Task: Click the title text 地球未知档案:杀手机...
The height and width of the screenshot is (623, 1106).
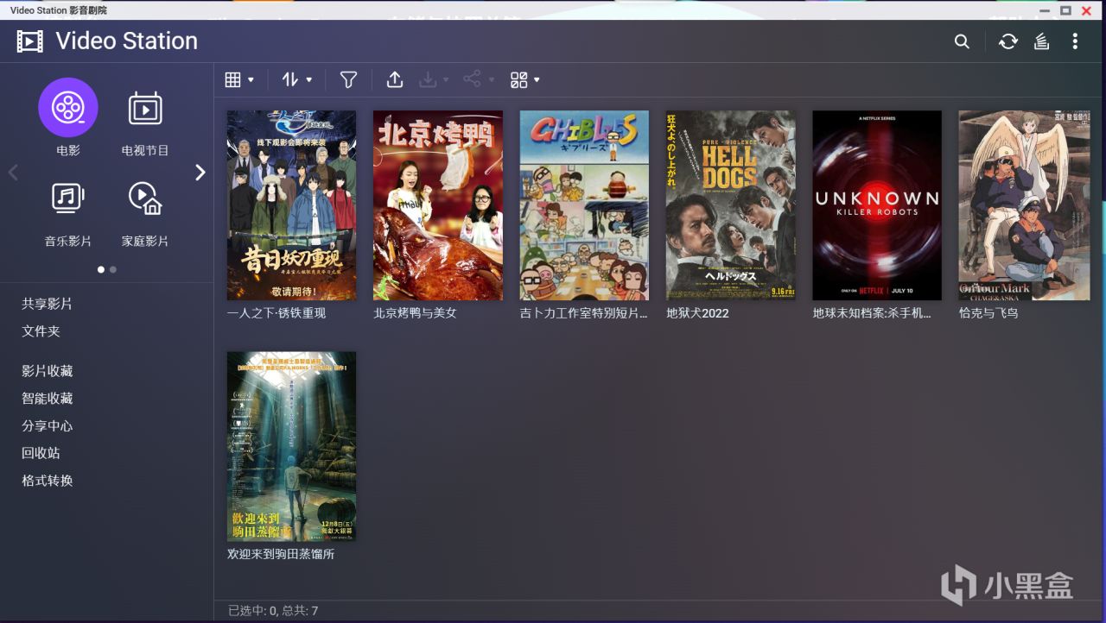Action: pyautogui.click(x=873, y=313)
